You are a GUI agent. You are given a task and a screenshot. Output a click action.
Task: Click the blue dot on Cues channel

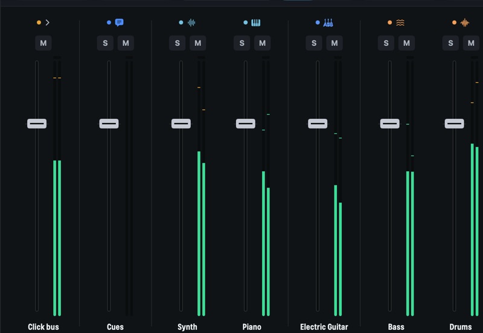point(109,22)
